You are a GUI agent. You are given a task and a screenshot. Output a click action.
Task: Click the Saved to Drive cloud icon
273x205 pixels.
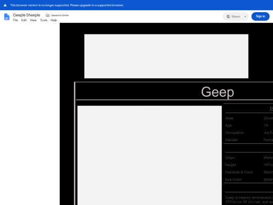(48, 15)
